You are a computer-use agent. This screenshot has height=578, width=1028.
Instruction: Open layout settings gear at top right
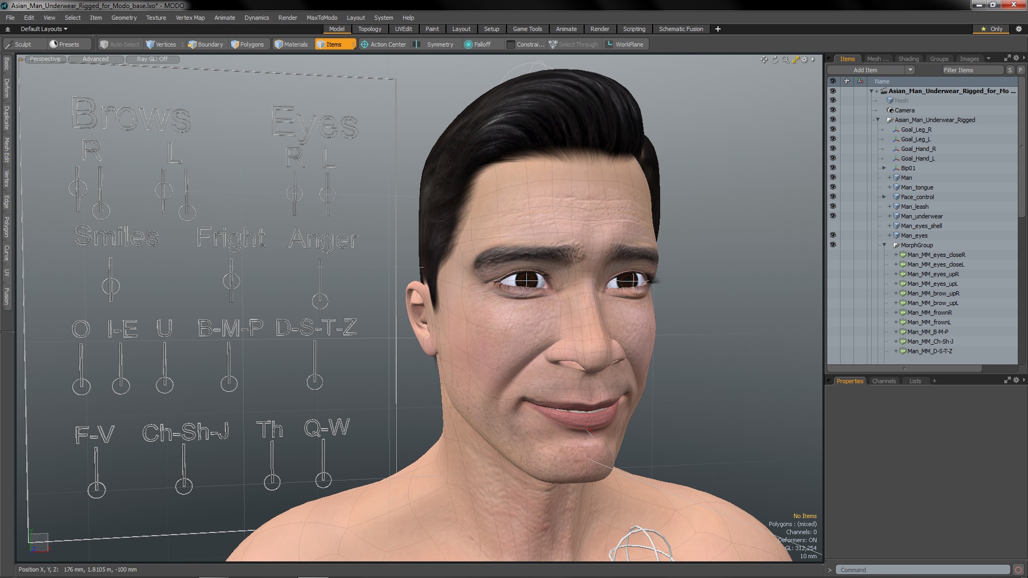pos(1018,29)
